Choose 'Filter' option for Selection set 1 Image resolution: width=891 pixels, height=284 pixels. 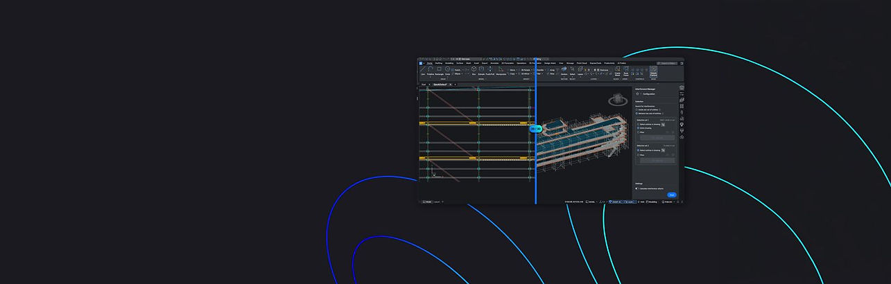pos(639,132)
